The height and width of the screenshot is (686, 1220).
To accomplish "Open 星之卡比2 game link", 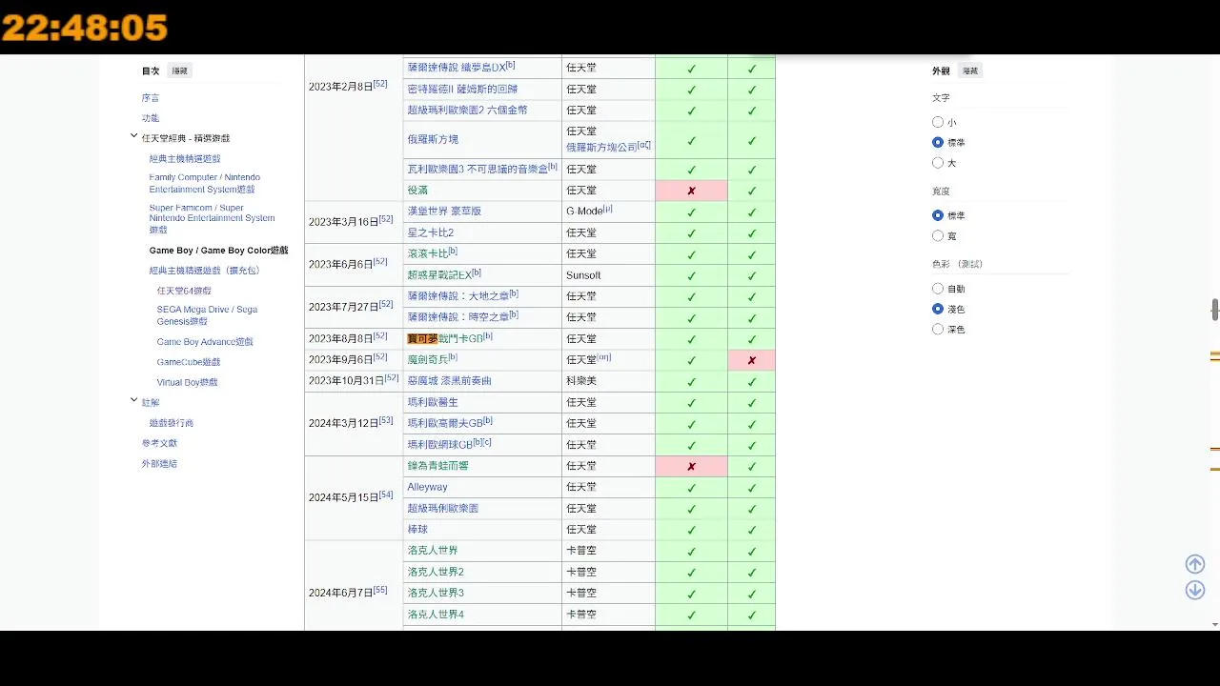I will pyautogui.click(x=431, y=232).
